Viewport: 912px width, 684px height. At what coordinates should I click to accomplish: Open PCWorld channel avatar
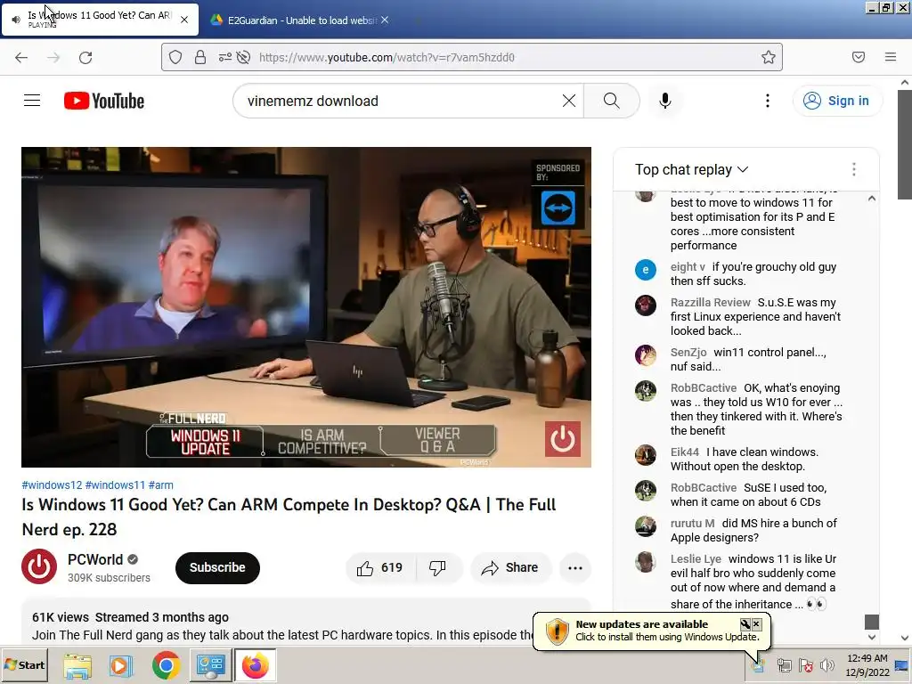[39, 566]
